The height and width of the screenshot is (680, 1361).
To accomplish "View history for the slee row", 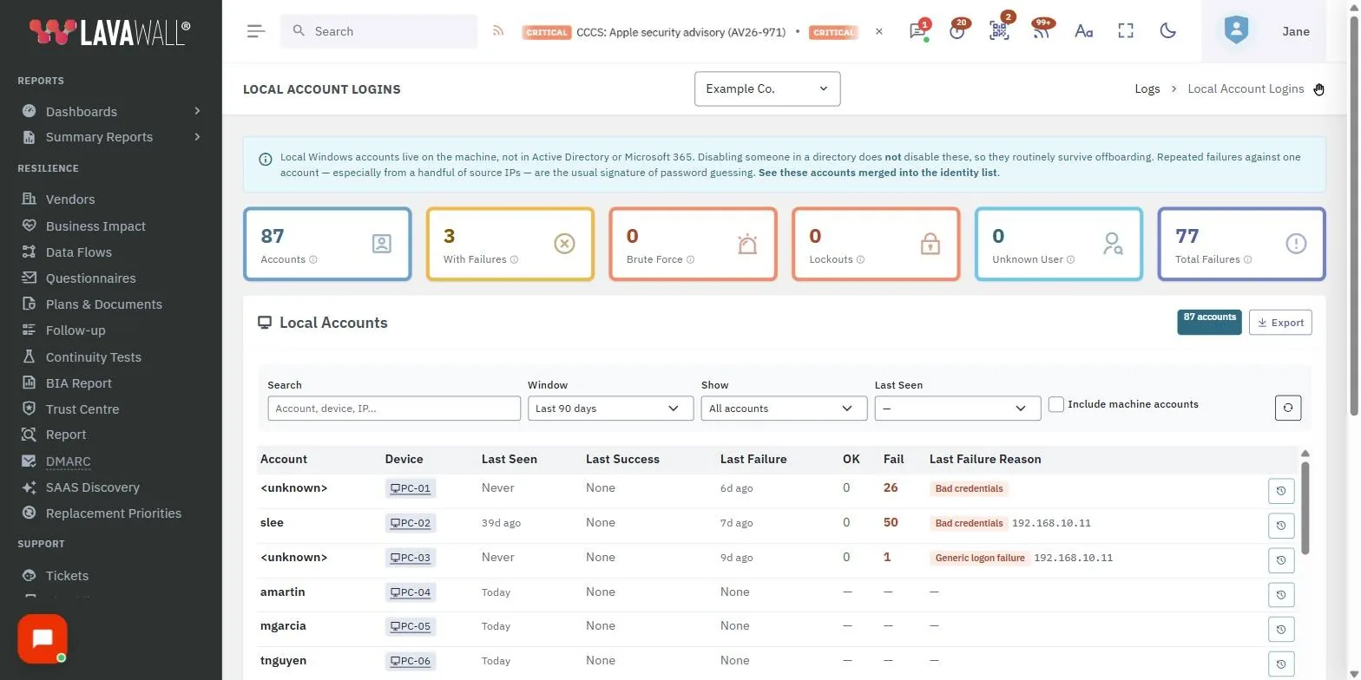I will coord(1281,526).
